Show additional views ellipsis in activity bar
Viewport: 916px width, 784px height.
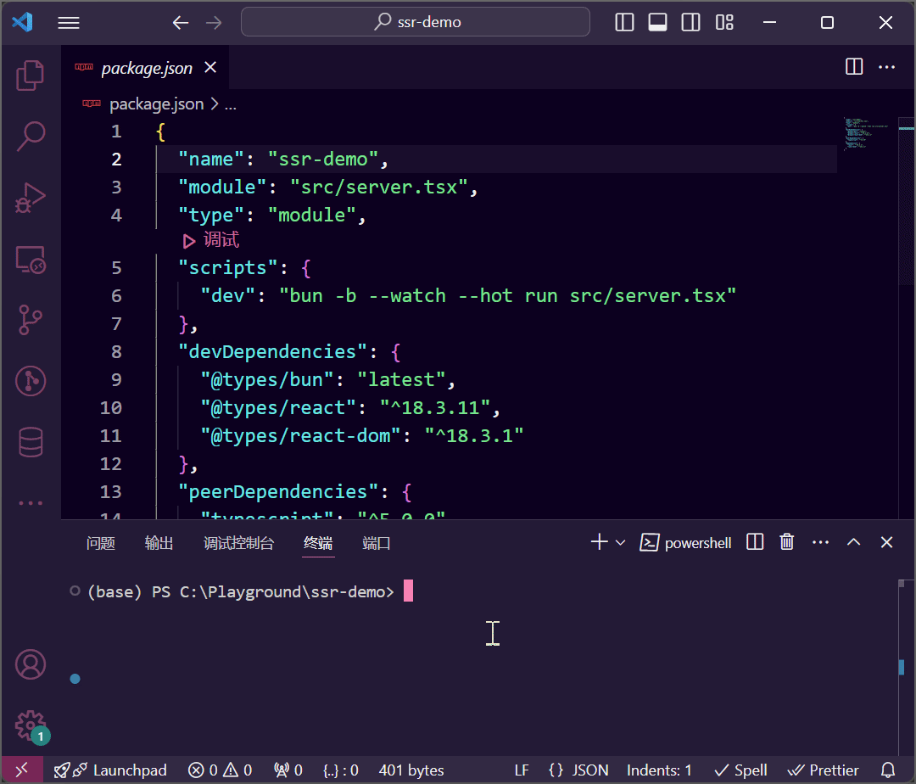click(31, 503)
